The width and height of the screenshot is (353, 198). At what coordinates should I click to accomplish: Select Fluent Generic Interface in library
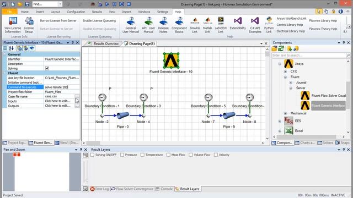tap(323, 106)
